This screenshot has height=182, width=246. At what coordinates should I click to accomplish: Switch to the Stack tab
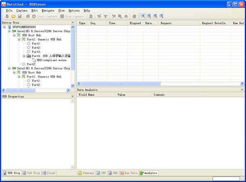pos(49,173)
